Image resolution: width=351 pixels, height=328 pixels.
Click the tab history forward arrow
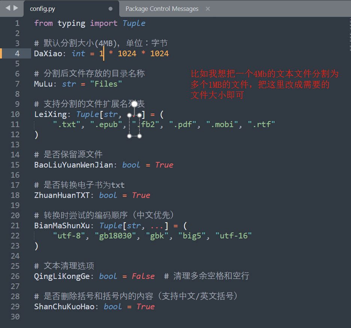pos(16,8)
